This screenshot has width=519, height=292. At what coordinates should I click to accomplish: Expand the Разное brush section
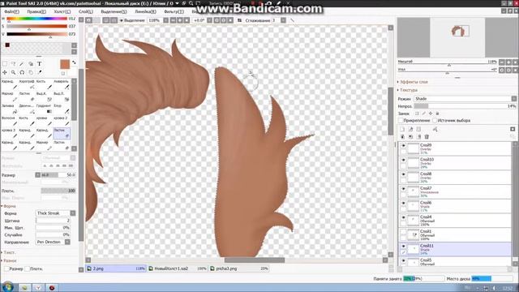[9, 260]
